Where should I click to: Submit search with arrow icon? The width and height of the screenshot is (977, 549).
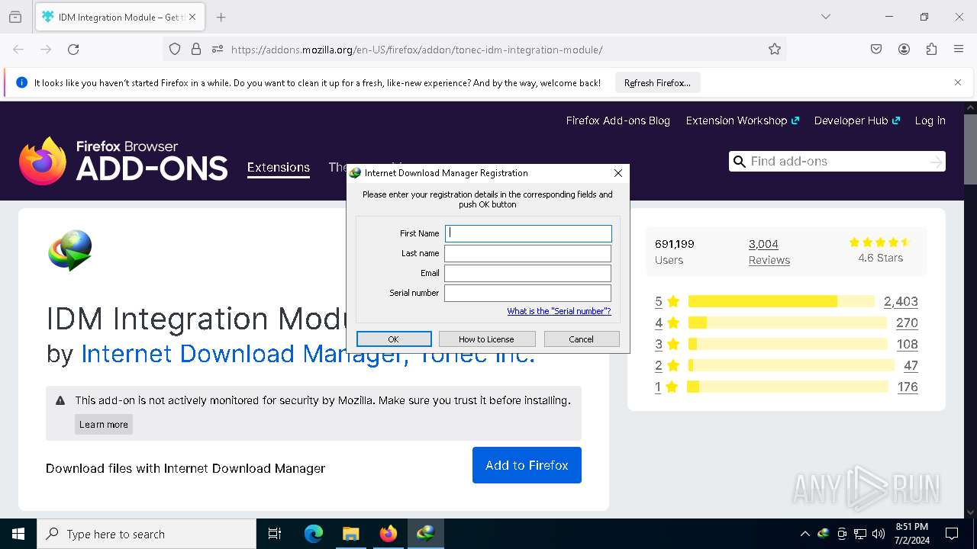[x=936, y=161]
